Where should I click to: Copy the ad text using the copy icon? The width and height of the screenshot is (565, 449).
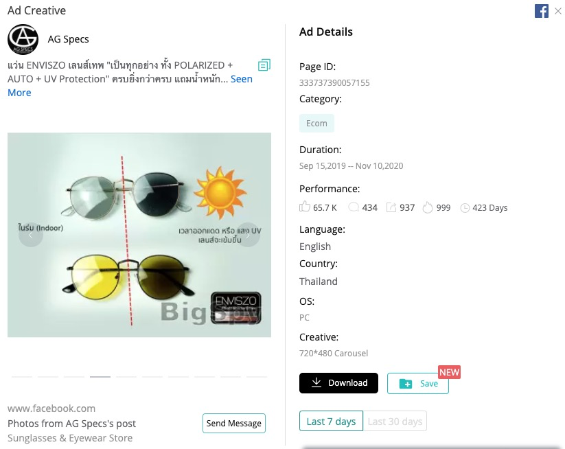click(x=264, y=65)
